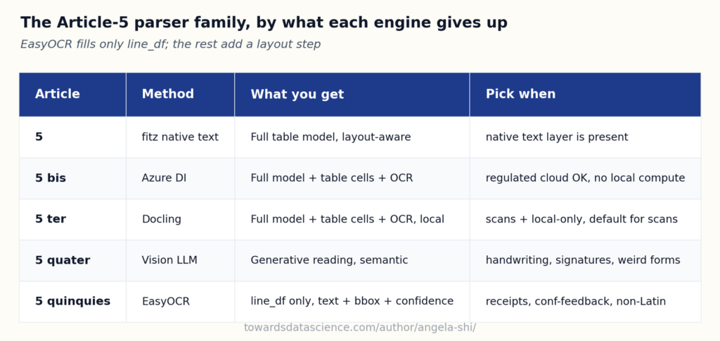
Task: Select 'handwriting, signatures, weird forms' cell
Action: 585,260
